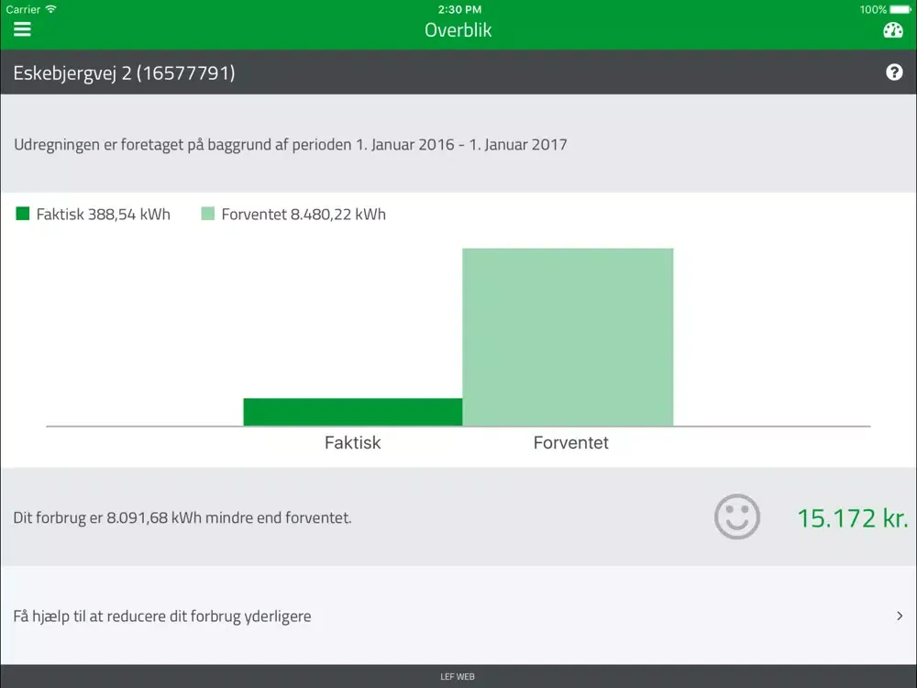Select the Forventet legend color square
Image resolution: width=917 pixels, height=688 pixels.
pos(207,214)
